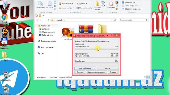The image size is (170, 95).
Task: Click the Large icons view icon in the status bar
Action: (x=148, y=77)
